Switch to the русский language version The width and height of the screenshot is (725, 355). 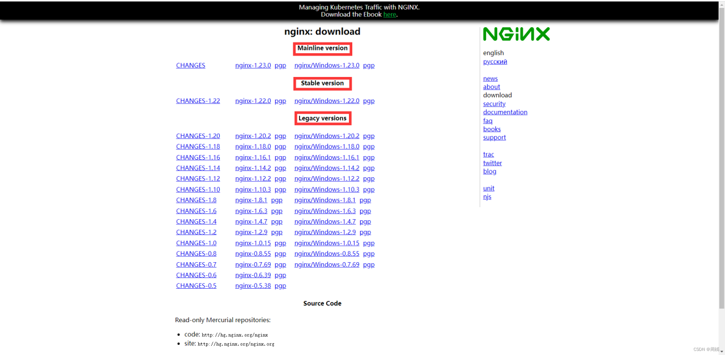coord(495,61)
